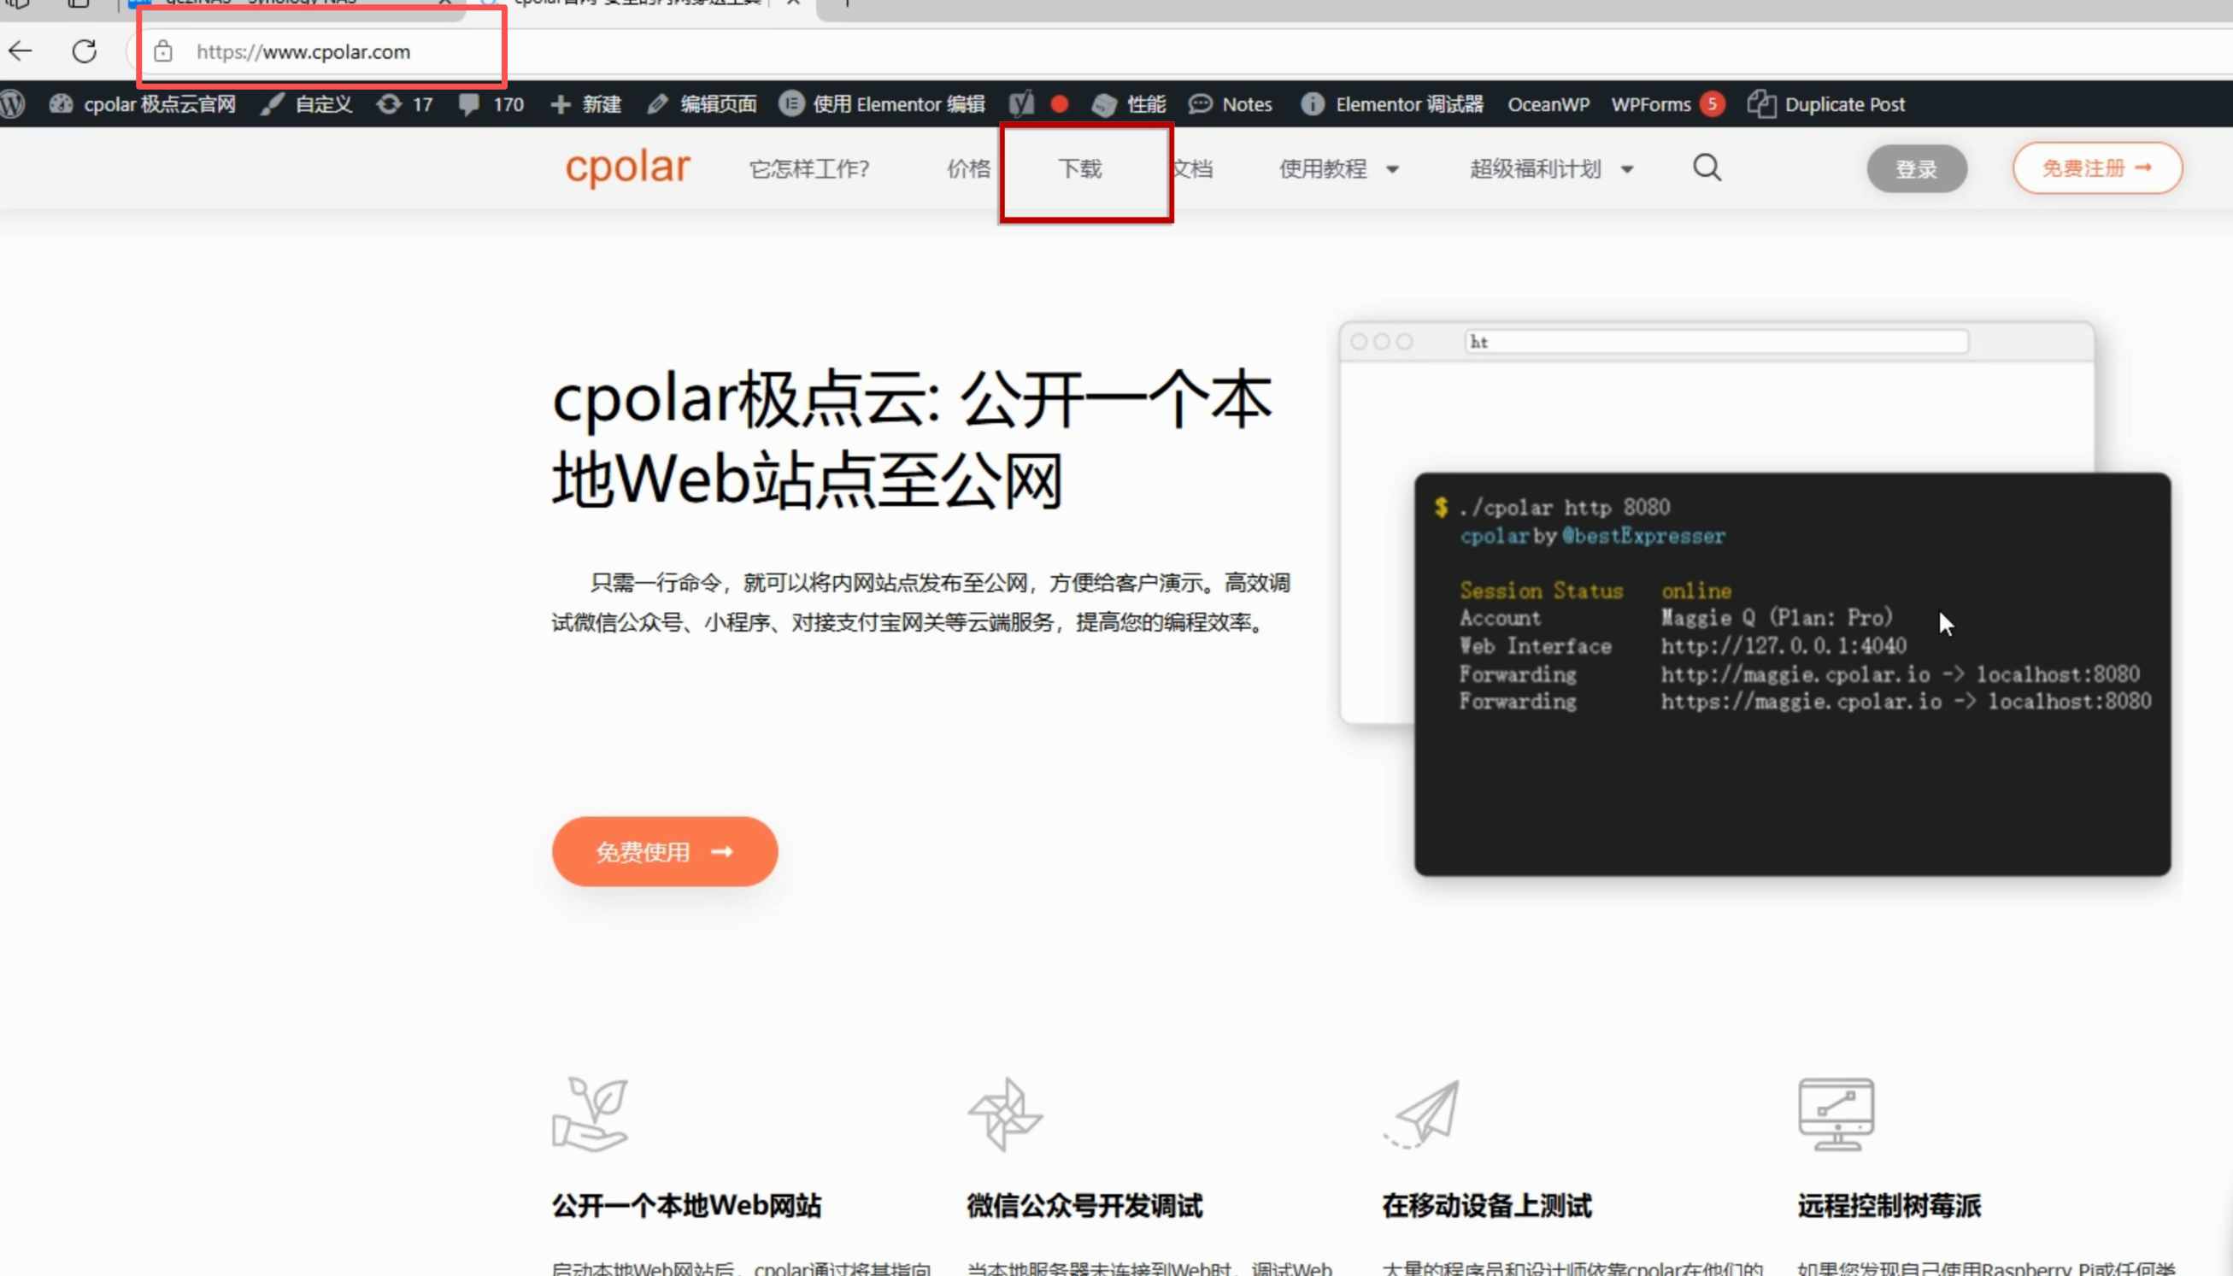
Task: Expand the 超级福利计划 dropdown
Action: (1551, 168)
